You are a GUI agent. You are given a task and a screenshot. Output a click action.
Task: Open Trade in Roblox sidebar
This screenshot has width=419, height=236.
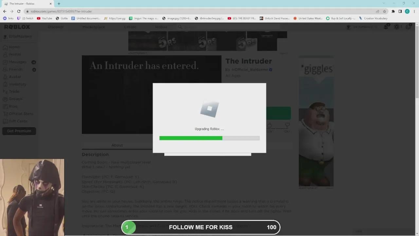[11, 91]
